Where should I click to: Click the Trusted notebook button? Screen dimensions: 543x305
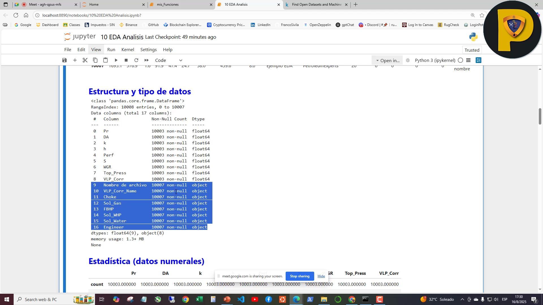(x=472, y=50)
